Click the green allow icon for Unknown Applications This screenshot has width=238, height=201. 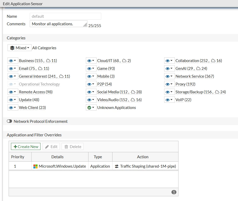click(x=89, y=108)
